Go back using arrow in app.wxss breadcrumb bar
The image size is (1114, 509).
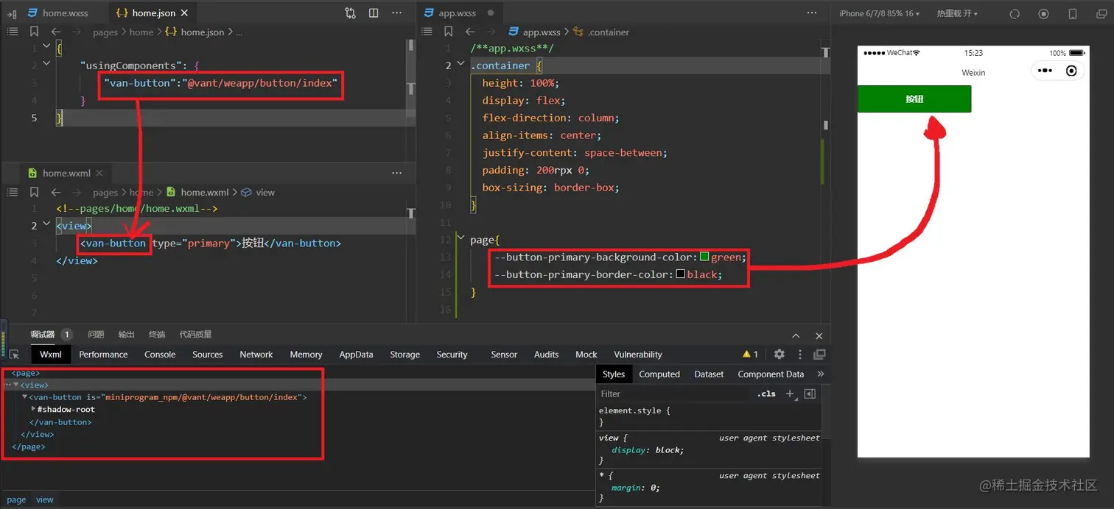click(x=470, y=32)
